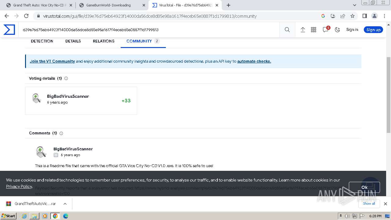Reload the page

pos(26,16)
